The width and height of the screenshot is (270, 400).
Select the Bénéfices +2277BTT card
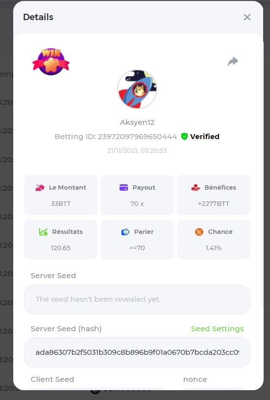[x=214, y=195]
